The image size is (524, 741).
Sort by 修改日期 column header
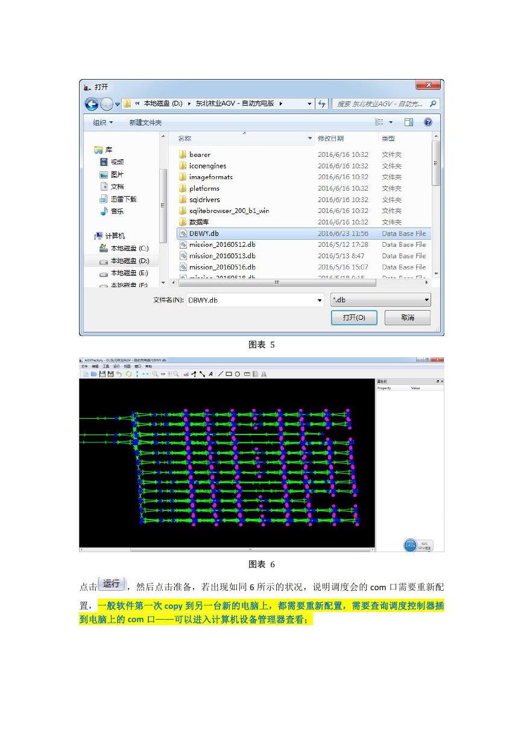point(331,139)
